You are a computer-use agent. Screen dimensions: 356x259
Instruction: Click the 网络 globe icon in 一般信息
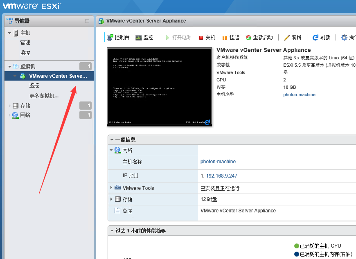point(117,150)
